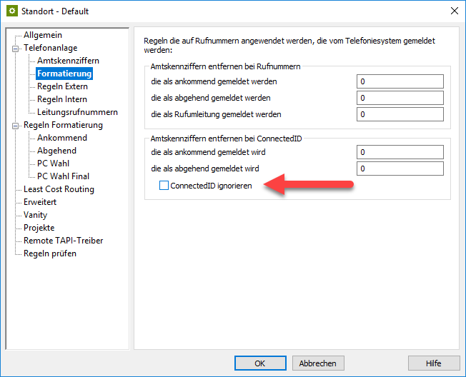Enable the ConnectedID ignorieren checkbox
466x377 pixels.
point(164,186)
